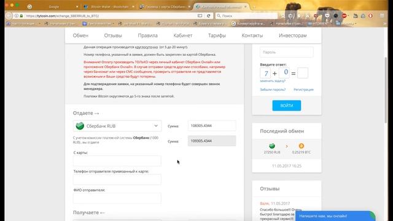Open the Обмен navigation item

pos(80,36)
